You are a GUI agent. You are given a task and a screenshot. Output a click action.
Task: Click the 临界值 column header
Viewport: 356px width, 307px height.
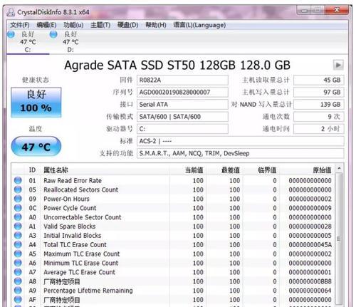[x=267, y=170]
